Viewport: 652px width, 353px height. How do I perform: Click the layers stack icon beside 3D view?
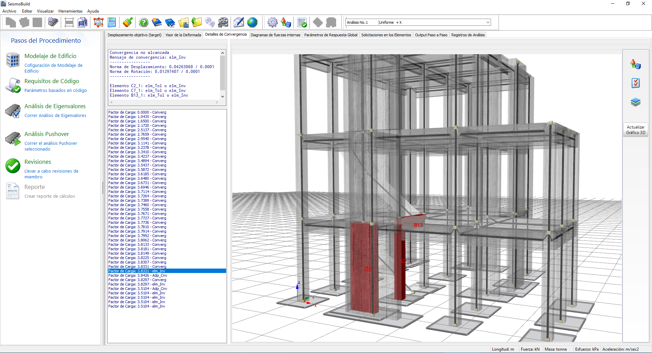[635, 102]
